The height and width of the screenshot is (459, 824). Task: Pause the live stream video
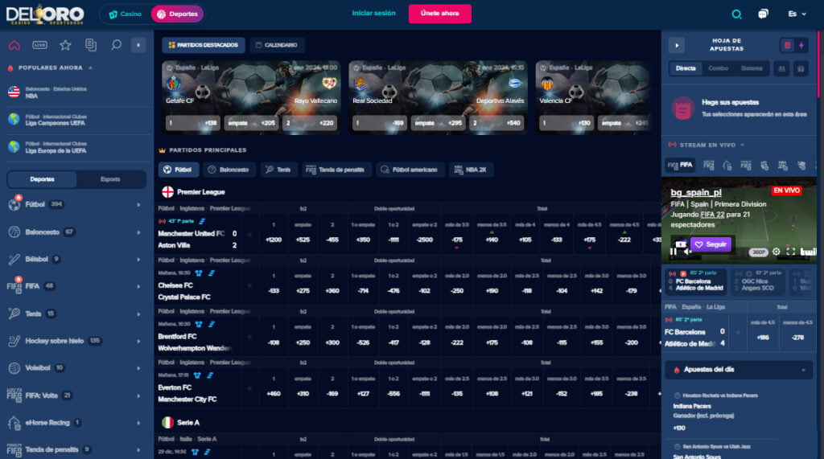click(674, 252)
